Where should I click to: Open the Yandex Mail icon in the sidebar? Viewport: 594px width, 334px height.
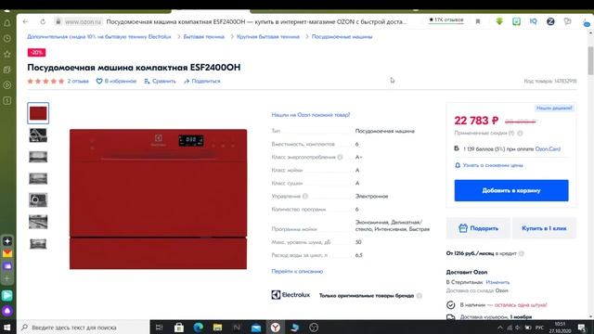(7, 253)
